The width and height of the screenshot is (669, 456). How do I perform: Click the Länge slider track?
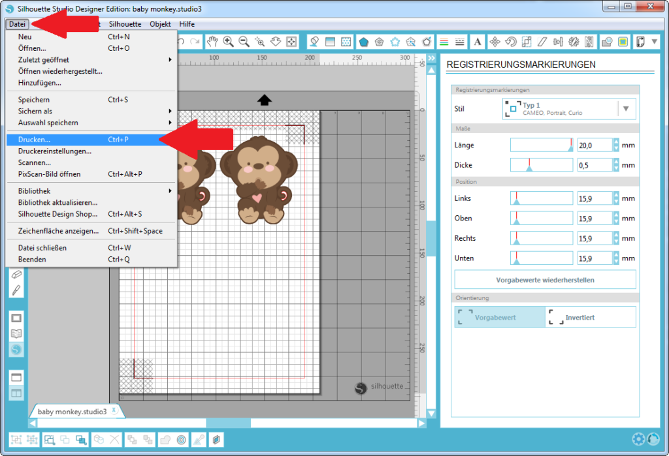(x=541, y=145)
